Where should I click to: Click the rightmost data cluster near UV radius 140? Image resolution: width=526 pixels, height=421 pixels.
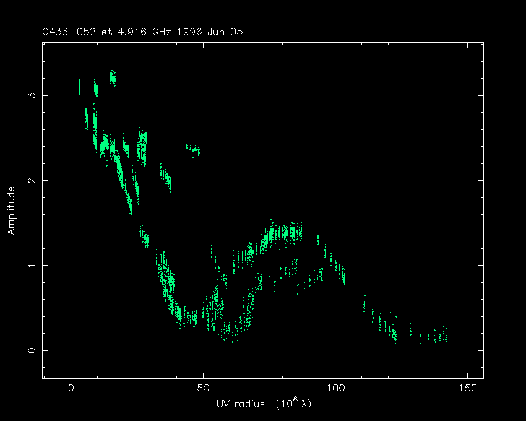(x=441, y=336)
